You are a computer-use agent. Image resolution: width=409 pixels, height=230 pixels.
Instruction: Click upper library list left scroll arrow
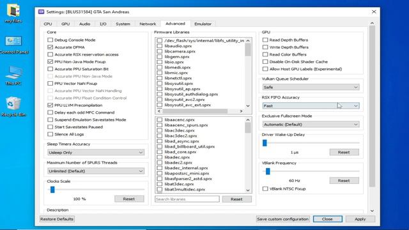pos(159,111)
